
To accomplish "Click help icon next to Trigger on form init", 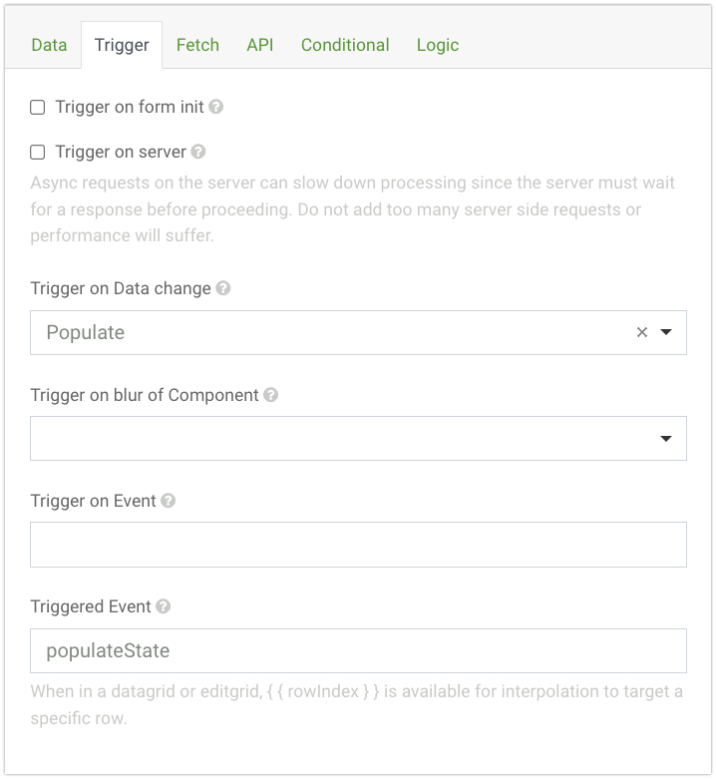I will pos(216,107).
